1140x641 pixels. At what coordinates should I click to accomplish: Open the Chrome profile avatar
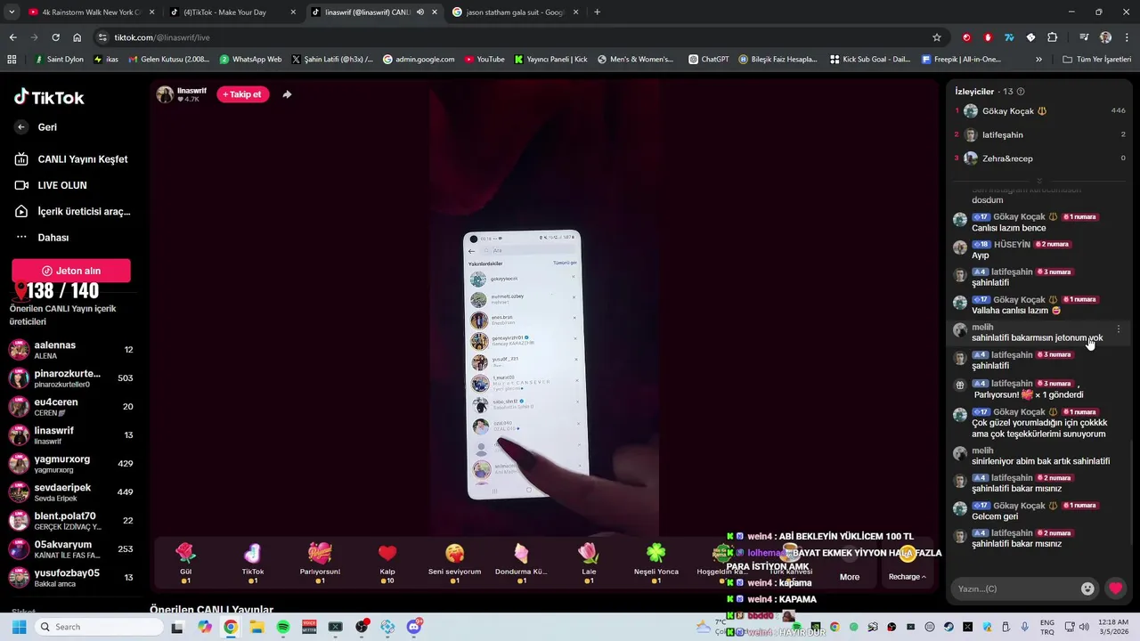click(x=1105, y=37)
